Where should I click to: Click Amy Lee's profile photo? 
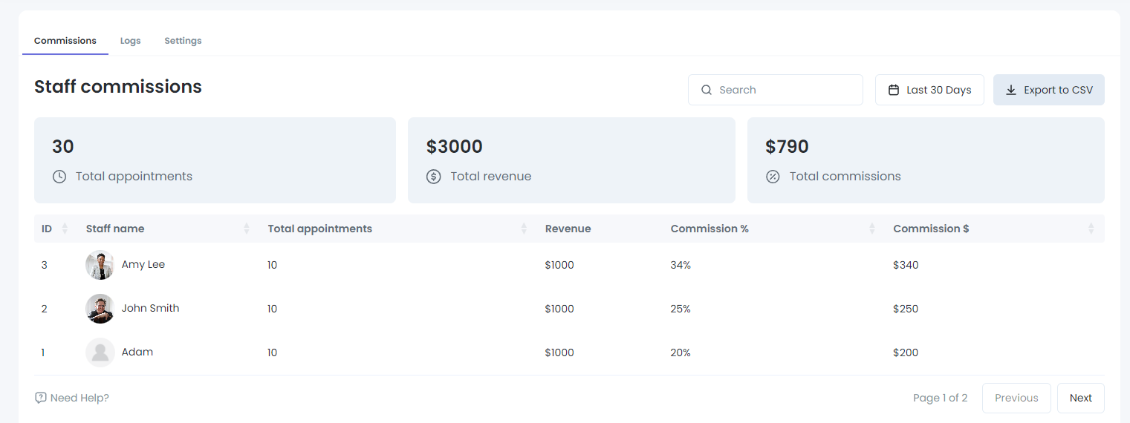click(100, 265)
